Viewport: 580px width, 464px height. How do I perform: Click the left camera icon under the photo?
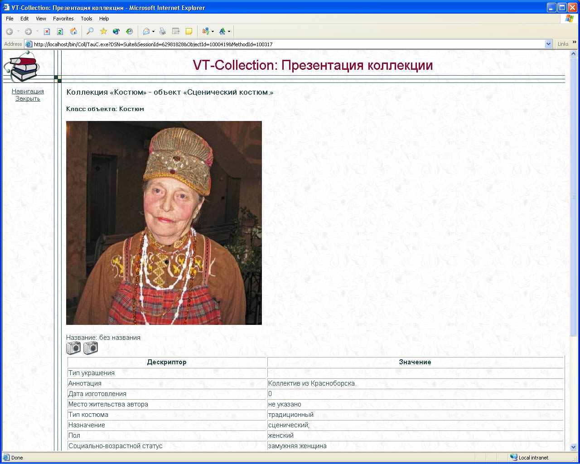pos(73,348)
